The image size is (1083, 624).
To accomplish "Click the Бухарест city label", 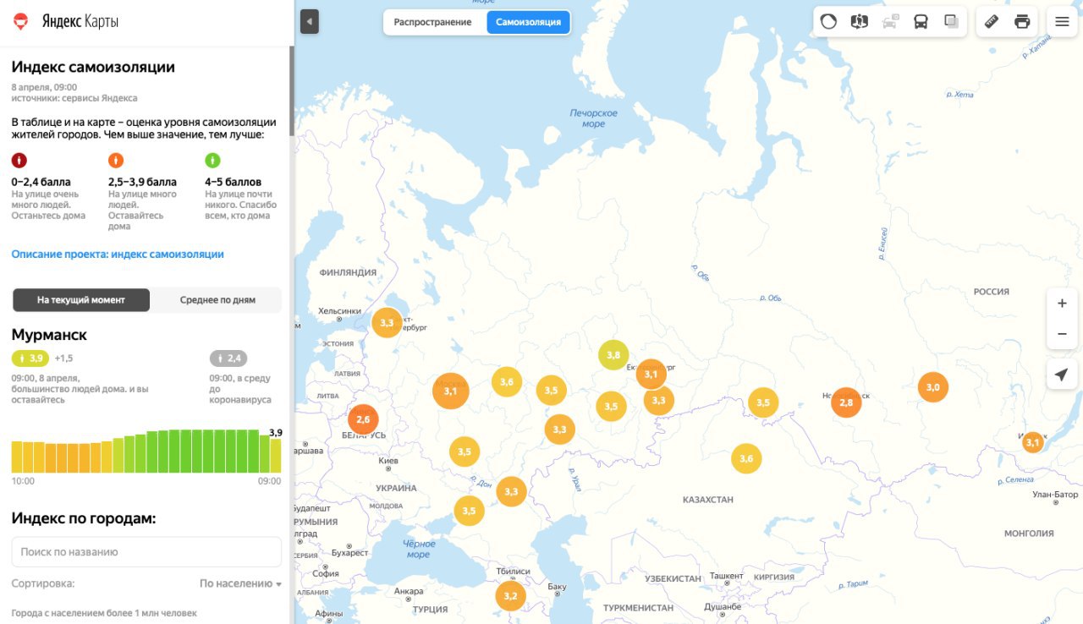I will point(350,553).
